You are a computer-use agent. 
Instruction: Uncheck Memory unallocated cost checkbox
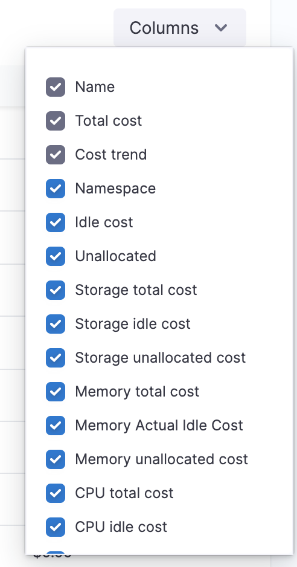(x=56, y=459)
